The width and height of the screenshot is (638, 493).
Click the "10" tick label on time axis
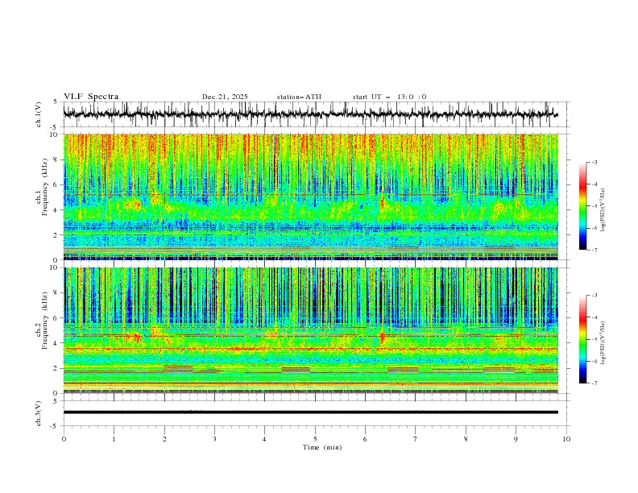point(566,439)
